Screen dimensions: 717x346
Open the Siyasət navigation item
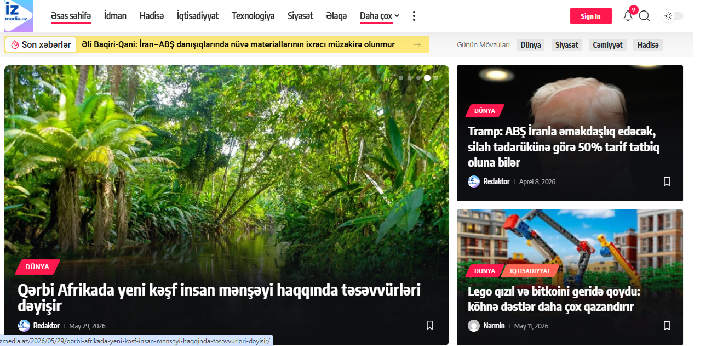tap(300, 16)
